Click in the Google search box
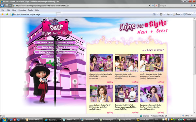 click(175, 6)
